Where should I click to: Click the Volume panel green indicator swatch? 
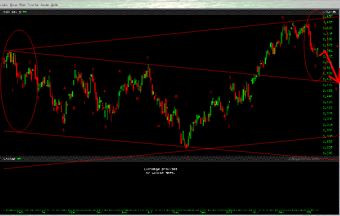point(19,158)
